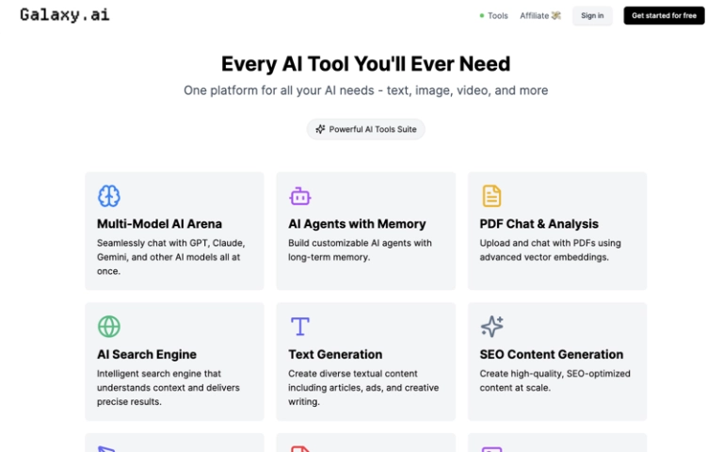Click the money emoji beside Affiliate
The width and height of the screenshot is (723, 452).
coord(556,16)
